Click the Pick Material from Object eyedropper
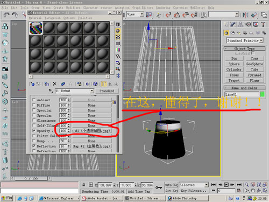The image size is (269, 202). 51,91
